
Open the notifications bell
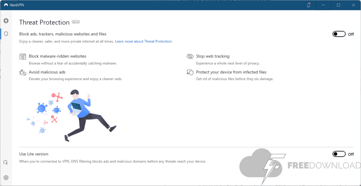[309, 5]
